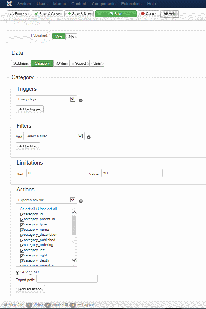206x309 pixels.
Task: Switch to the Product data tab
Action: [x=79, y=63]
